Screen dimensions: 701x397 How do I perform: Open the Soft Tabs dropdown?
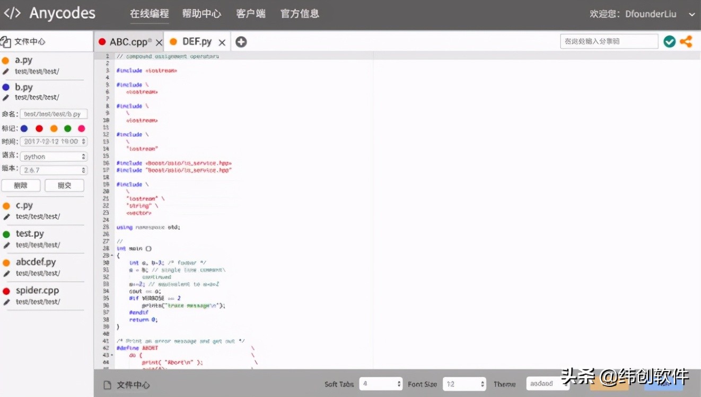coord(381,384)
